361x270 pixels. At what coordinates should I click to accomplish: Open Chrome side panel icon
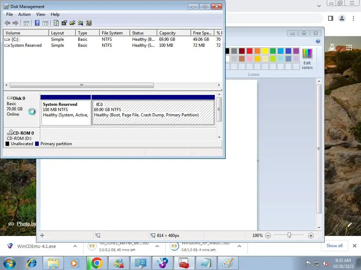point(331,18)
